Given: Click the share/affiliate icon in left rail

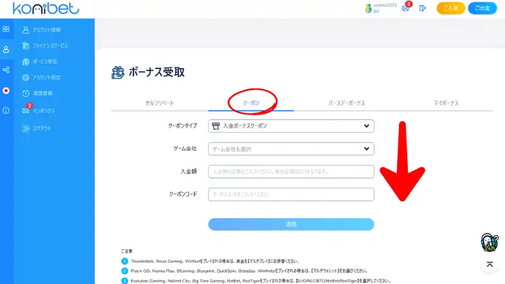Looking at the screenshot, I should (6, 69).
